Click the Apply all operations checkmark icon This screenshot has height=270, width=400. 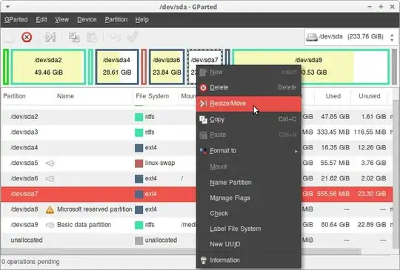(x=133, y=37)
